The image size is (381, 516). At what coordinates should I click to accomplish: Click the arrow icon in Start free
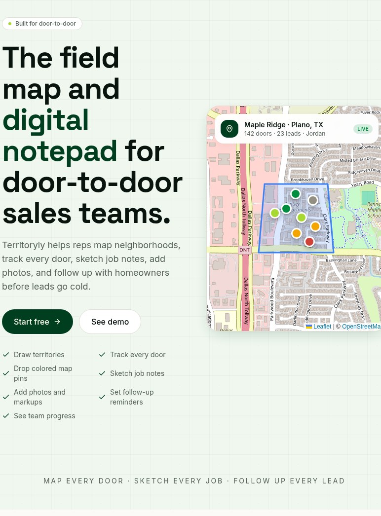tap(57, 322)
